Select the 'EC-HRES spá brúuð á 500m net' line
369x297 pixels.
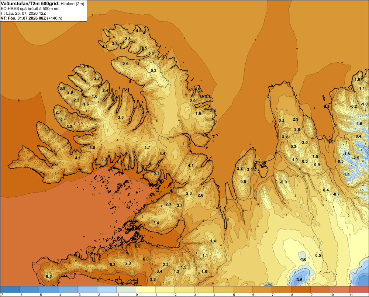tap(30, 9)
